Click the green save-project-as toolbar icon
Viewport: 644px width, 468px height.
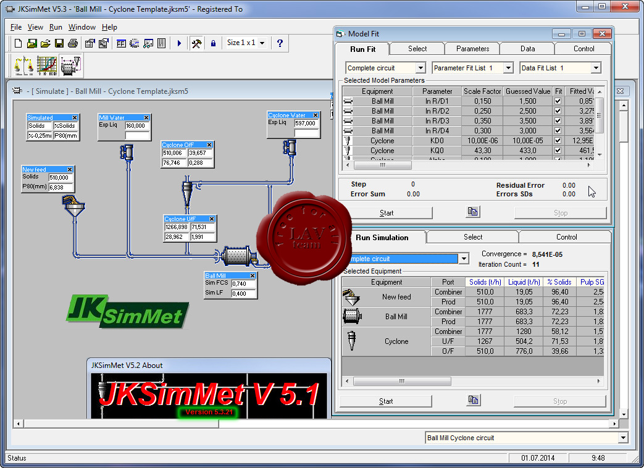click(x=31, y=43)
